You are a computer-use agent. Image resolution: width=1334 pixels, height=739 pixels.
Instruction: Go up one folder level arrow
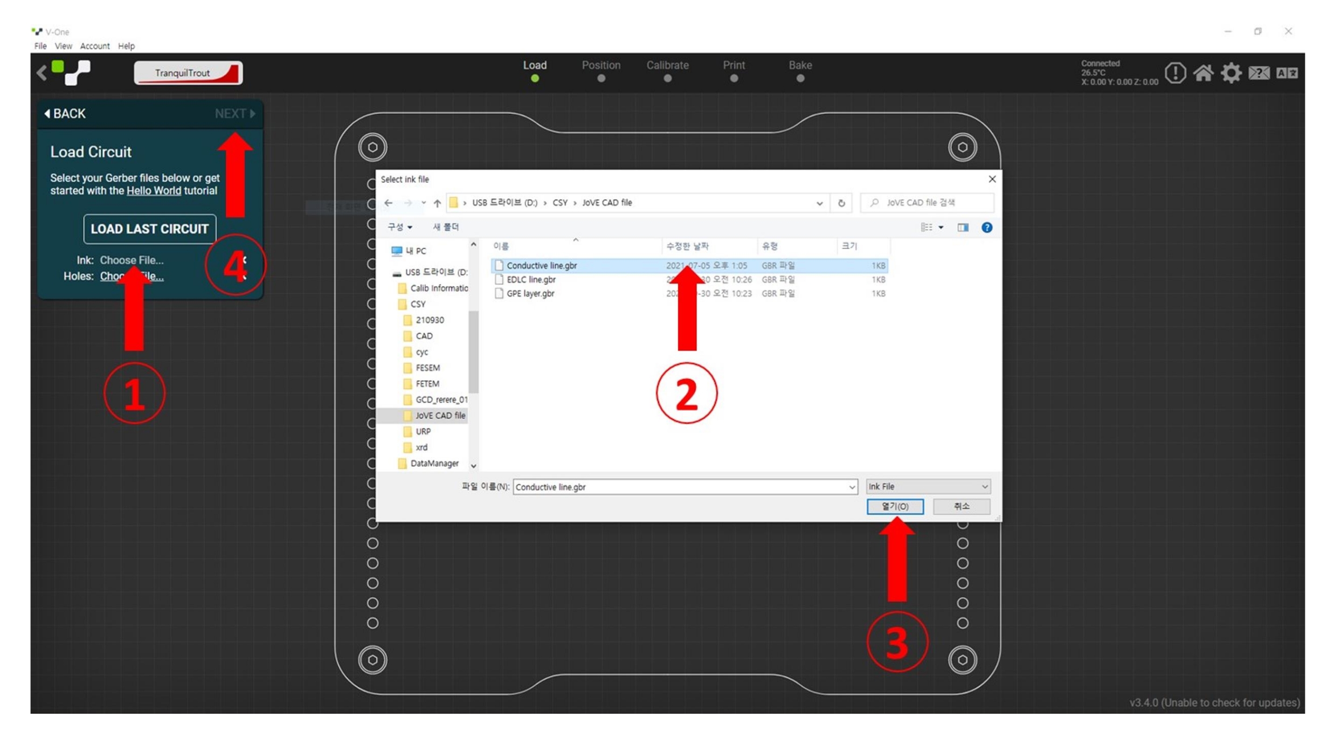[x=437, y=203]
